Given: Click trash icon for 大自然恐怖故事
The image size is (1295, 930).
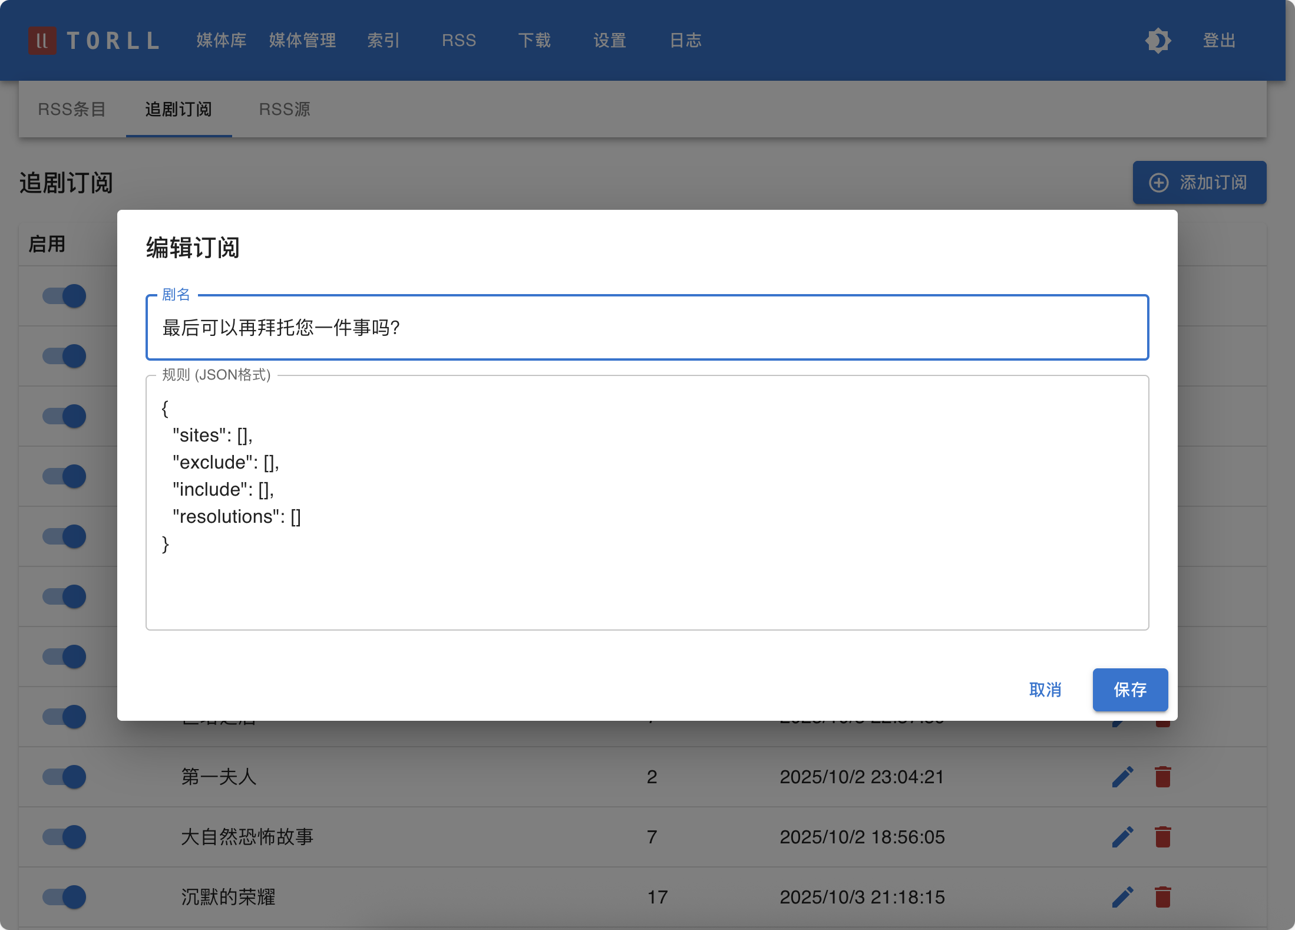Looking at the screenshot, I should 1162,837.
